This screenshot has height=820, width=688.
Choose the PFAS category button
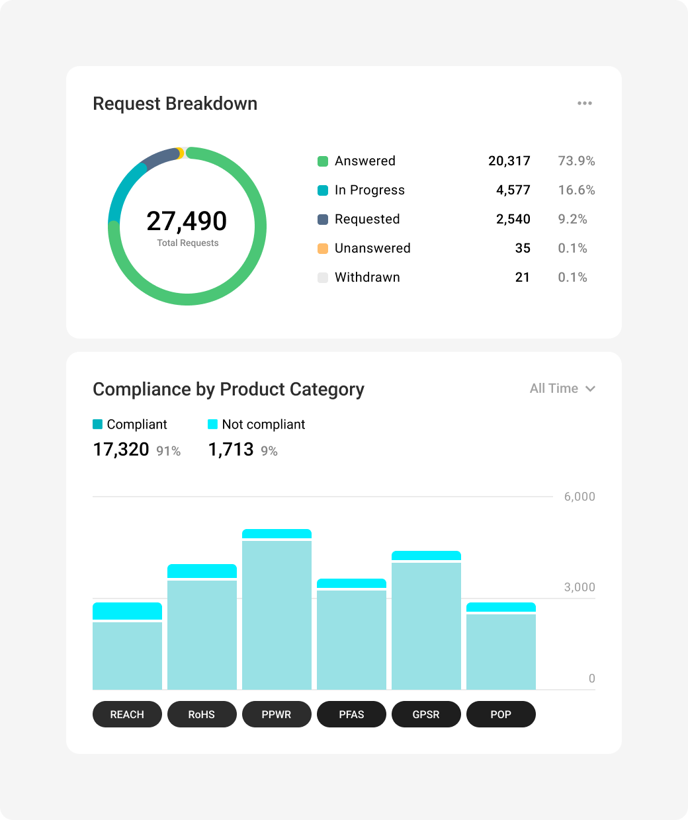351,714
